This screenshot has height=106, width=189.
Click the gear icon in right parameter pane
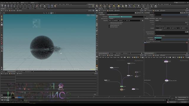[181, 13]
